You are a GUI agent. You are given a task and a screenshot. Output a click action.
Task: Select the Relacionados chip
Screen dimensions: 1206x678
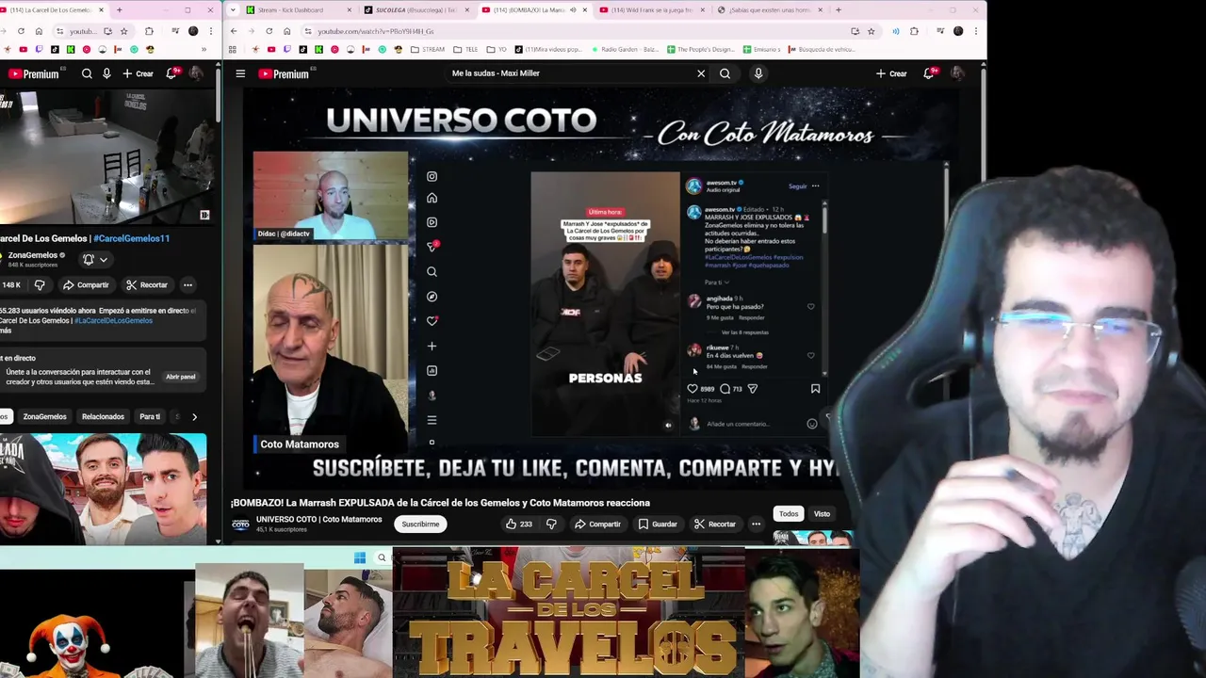[103, 416]
